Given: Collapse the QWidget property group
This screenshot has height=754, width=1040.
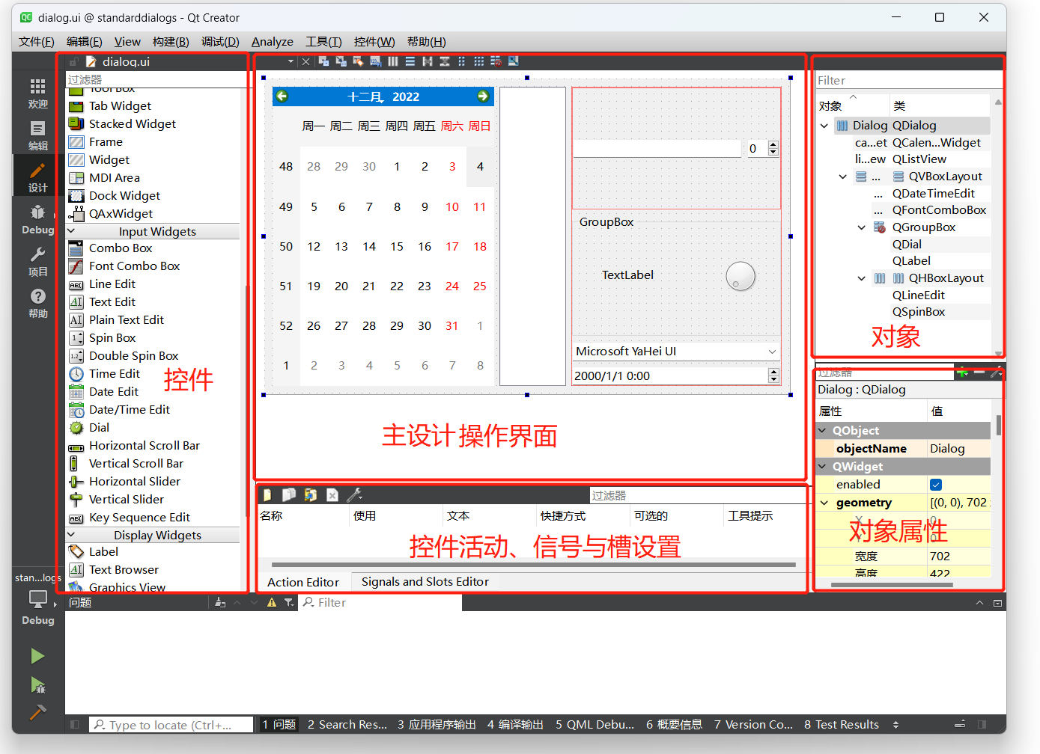Looking at the screenshot, I should tap(823, 467).
